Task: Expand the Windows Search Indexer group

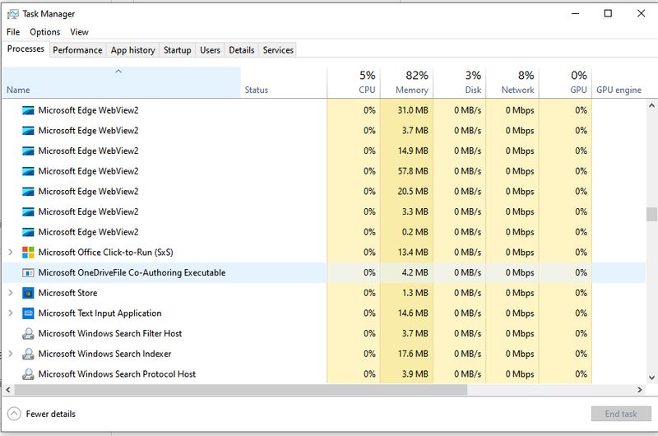Action: coord(11,354)
